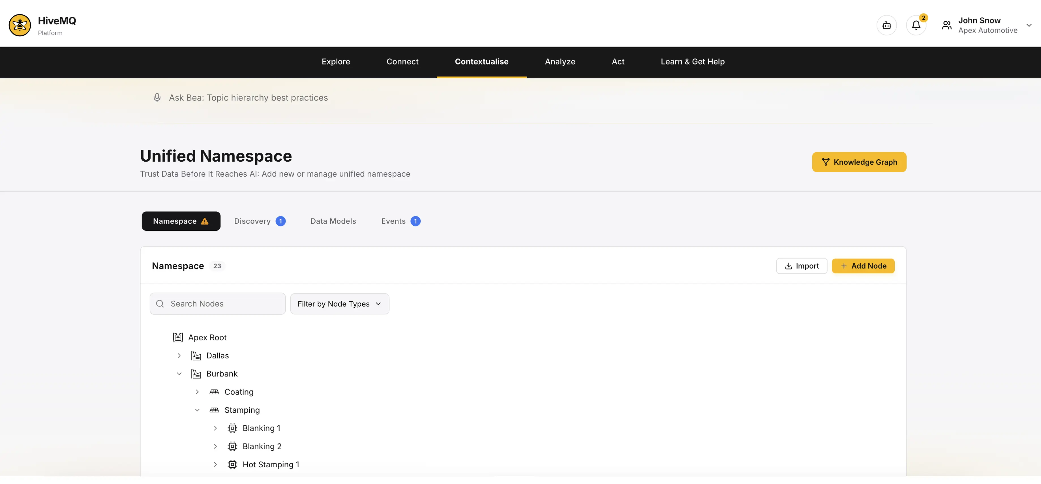Switch to the Namespace tab
1041x484 pixels.
coord(181,221)
